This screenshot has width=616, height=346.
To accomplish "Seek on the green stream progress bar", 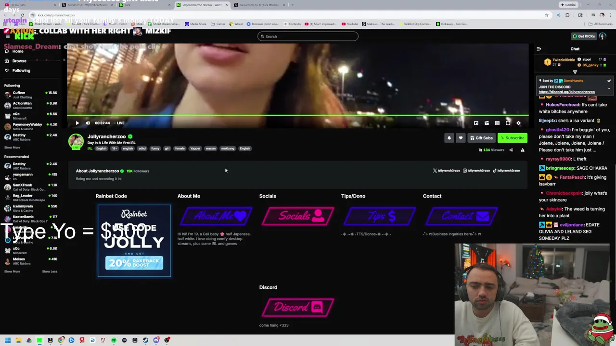I will coord(298,115).
